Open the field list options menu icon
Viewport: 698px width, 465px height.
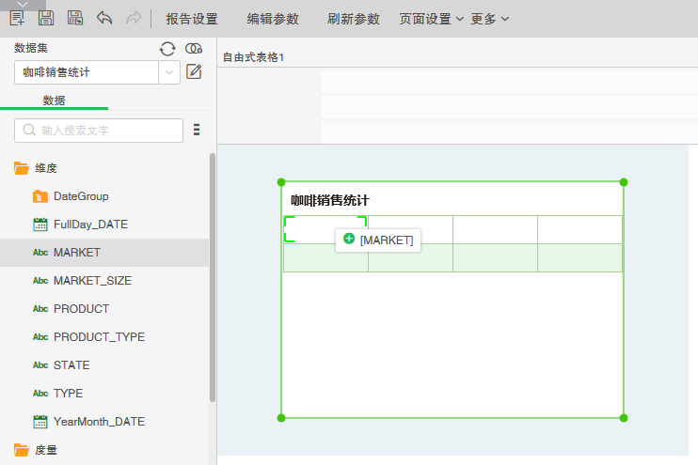(x=197, y=130)
